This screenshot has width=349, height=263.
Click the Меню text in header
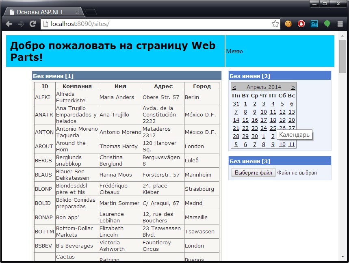click(x=234, y=51)
